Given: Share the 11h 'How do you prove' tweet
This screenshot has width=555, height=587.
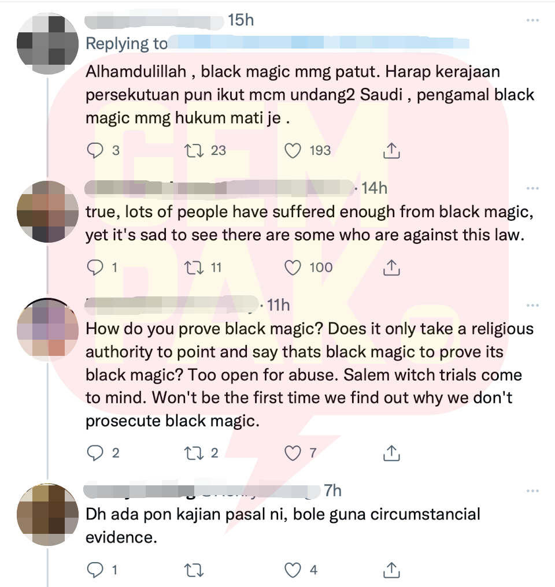Looking at the screenshot, I should click(x=391, y=453).
